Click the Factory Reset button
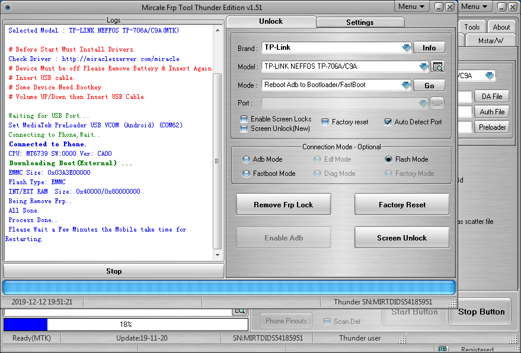 coord(402,204)
